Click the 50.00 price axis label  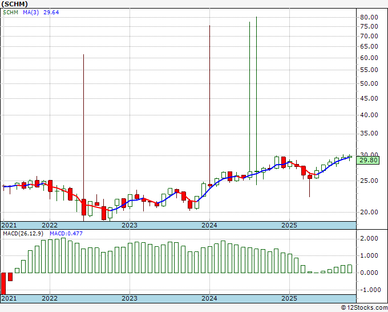tap(369, 83)
